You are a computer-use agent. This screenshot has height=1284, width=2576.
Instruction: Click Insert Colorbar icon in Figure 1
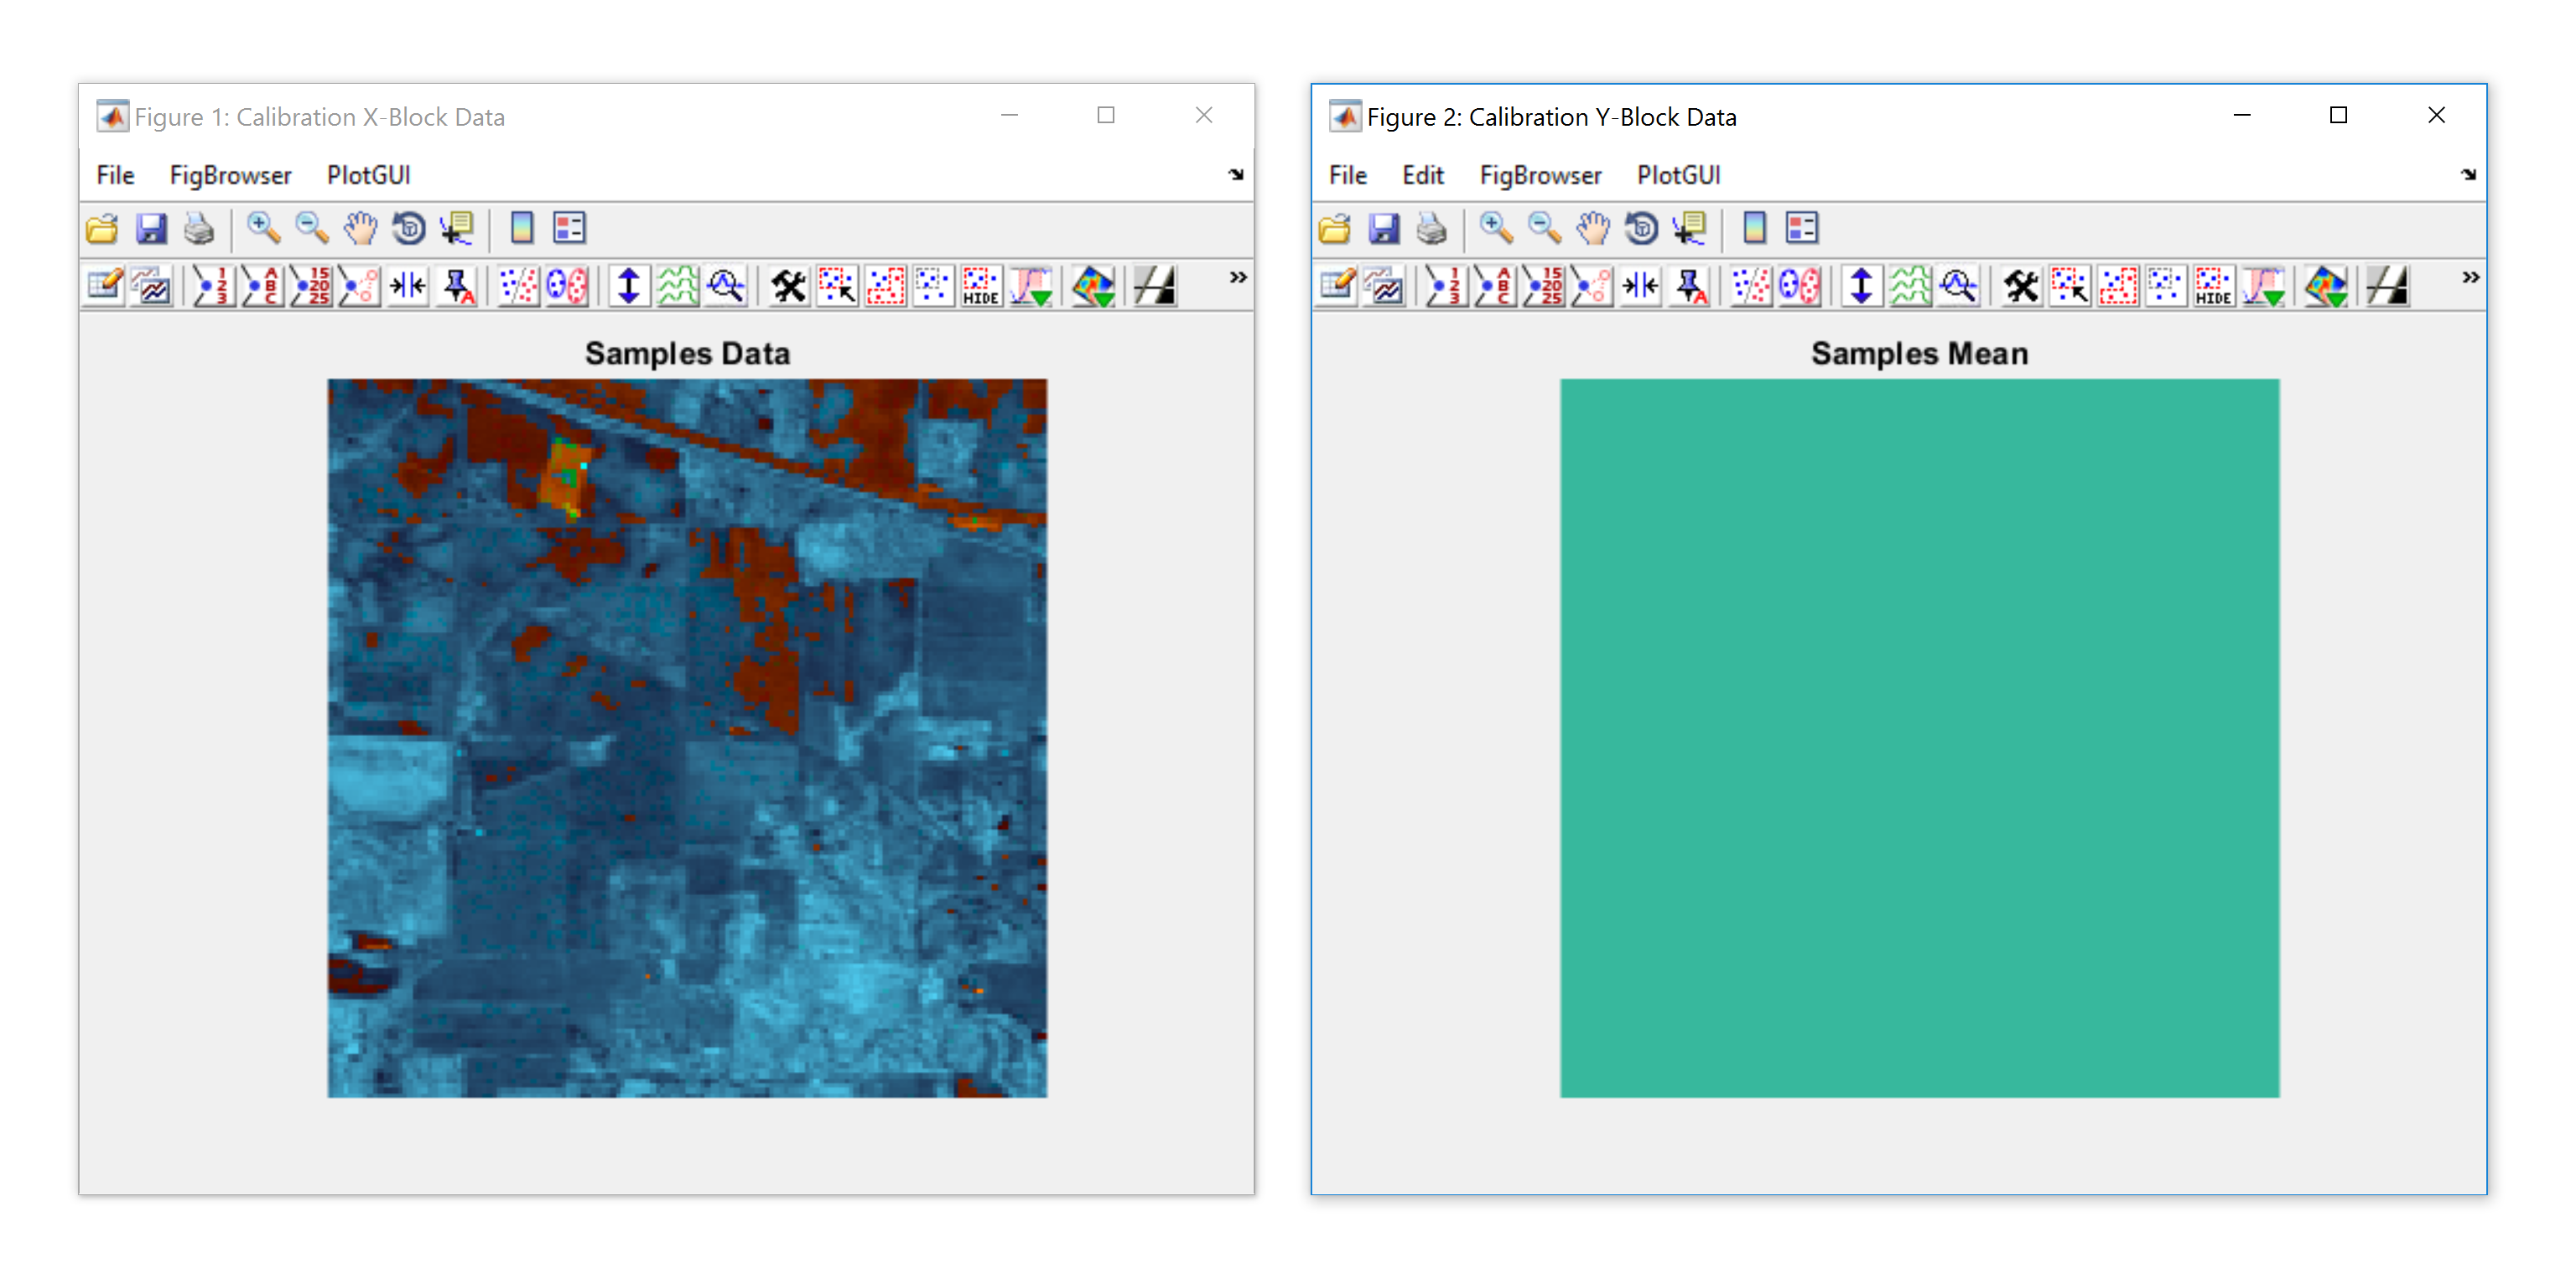(x=521, y=229)
